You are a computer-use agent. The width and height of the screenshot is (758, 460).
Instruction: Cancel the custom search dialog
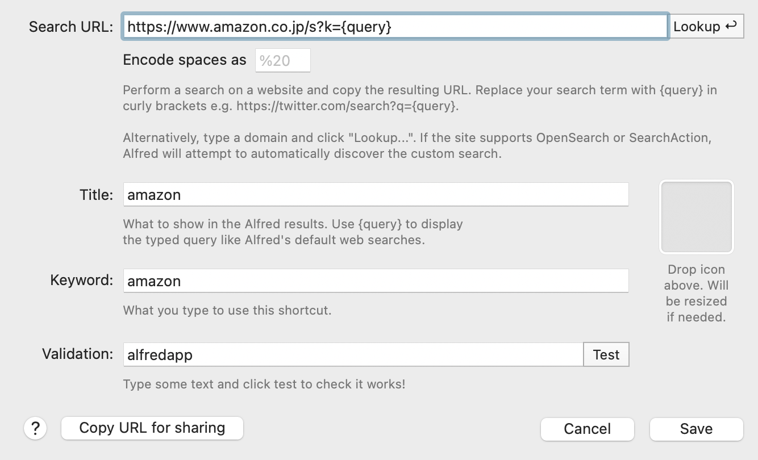(588, 429)
